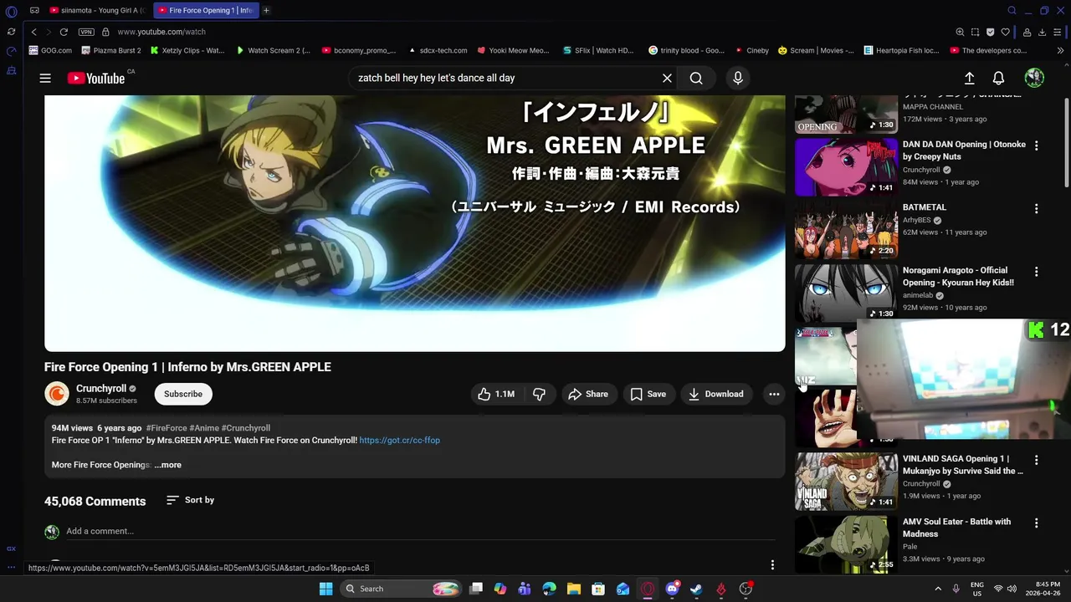Open the GOG.com bookmark

50,50
